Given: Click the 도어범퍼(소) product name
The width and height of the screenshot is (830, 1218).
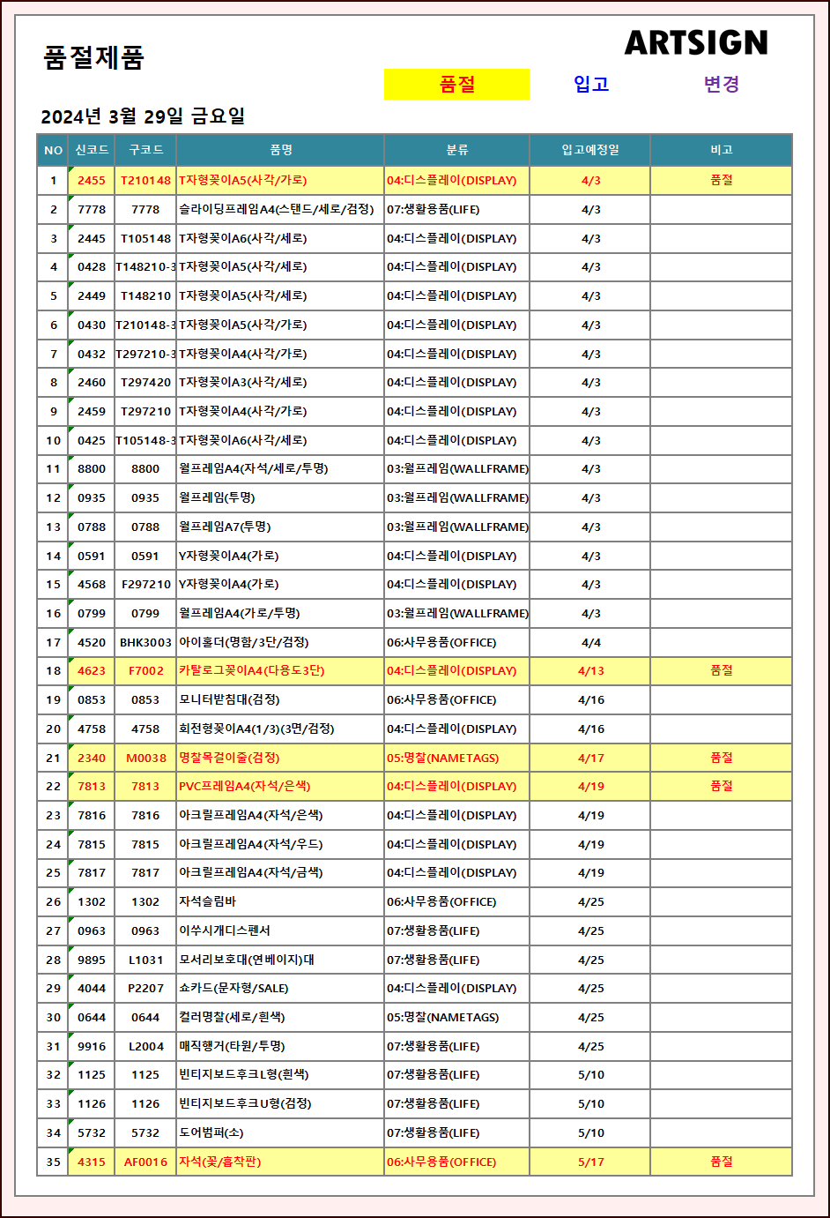Looking at the screenshot, I should pos(211,1132).
